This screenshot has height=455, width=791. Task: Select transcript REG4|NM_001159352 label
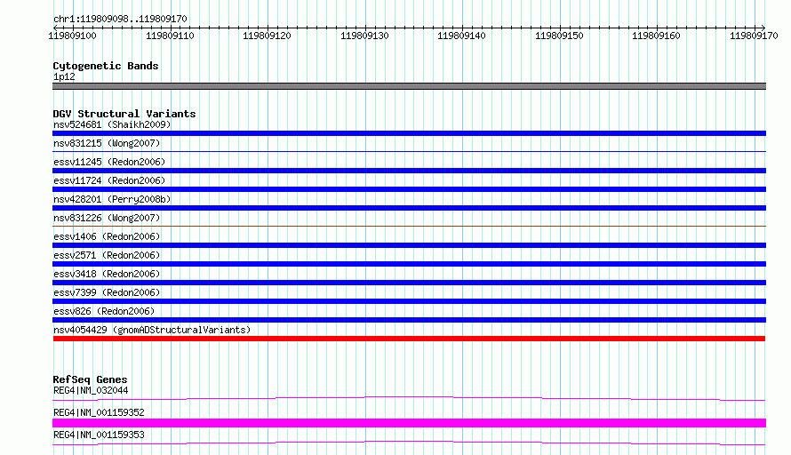tap(99, 412)
